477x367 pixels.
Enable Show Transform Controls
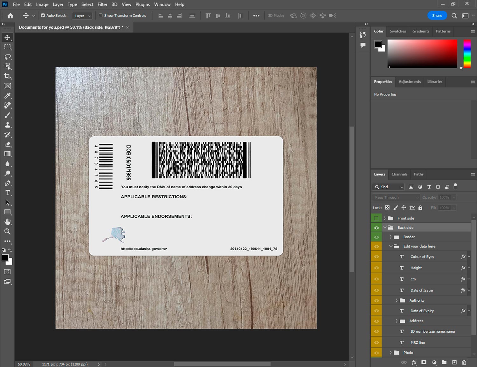click(x=100, y=15)
